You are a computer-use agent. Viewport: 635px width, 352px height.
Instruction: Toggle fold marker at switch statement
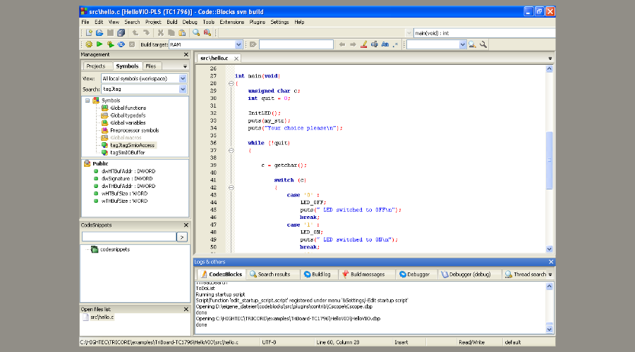click(x=230, y=187)
